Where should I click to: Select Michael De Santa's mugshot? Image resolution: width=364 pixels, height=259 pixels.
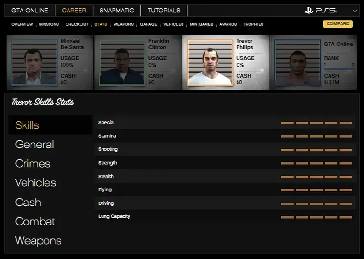point(31,62)
